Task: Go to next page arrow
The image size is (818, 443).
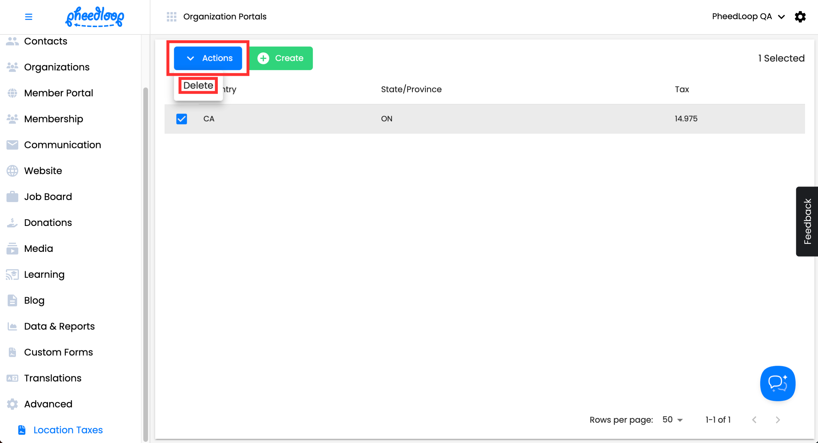Action: tap(778, 419)
